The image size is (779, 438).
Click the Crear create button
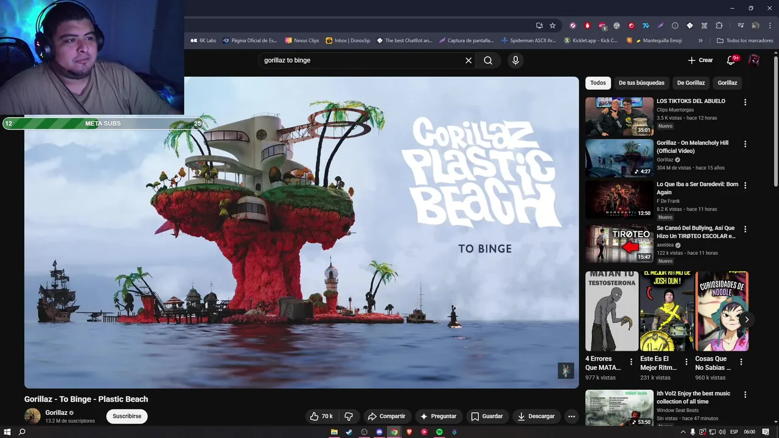[700, 60]
